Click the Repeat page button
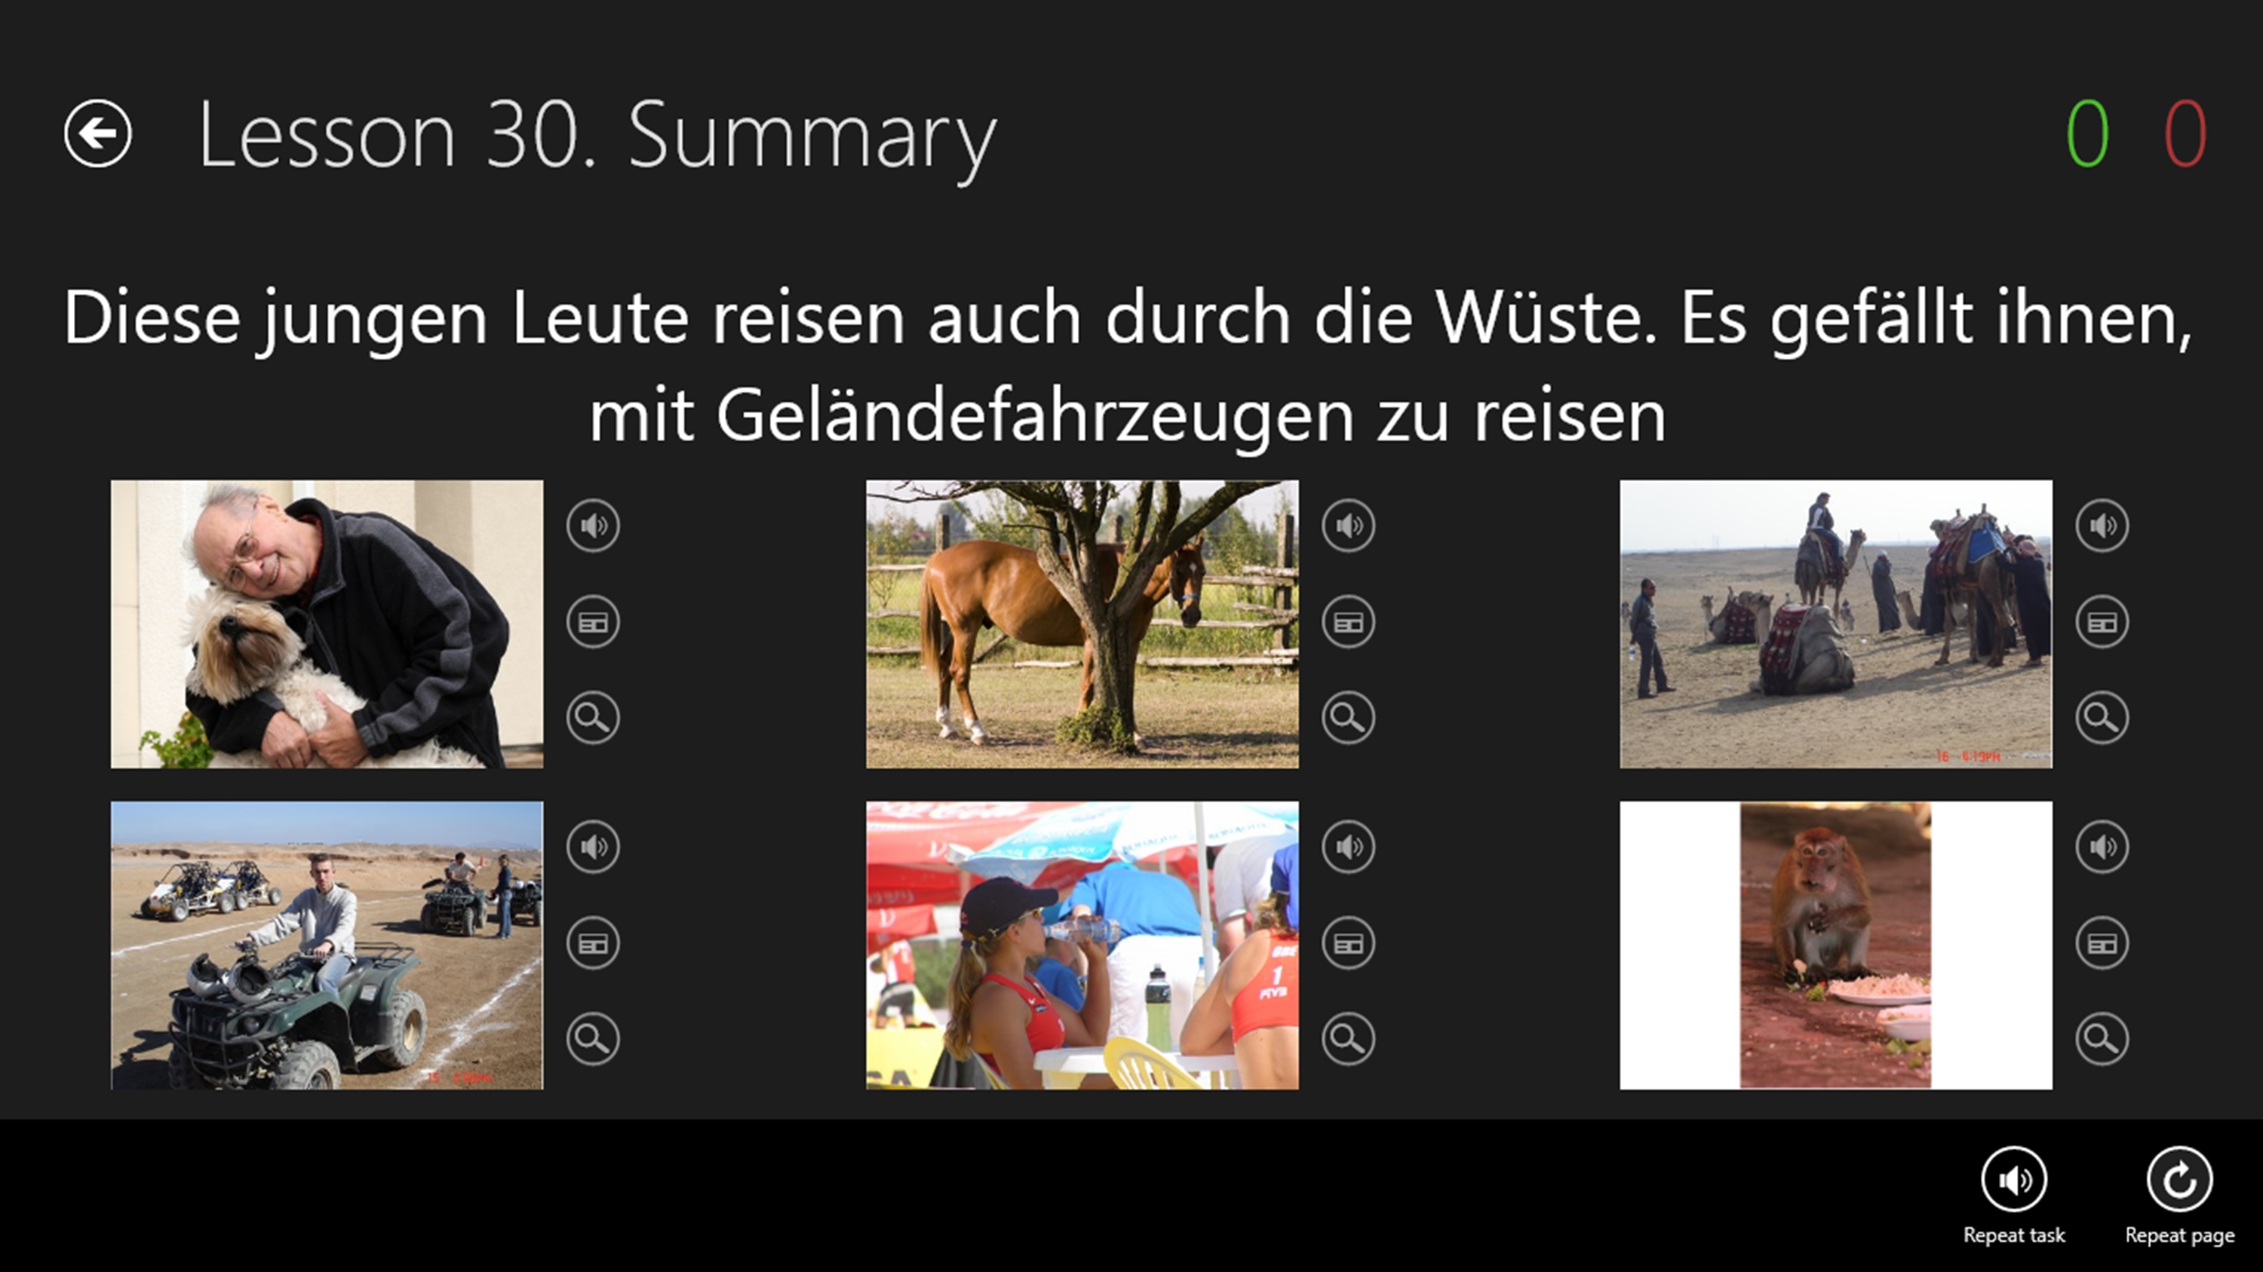Viewport: 2263px width, 1272px height. point(2179,1180)
